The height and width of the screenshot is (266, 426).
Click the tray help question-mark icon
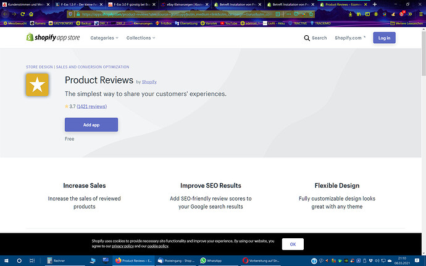tap(314, 261)
